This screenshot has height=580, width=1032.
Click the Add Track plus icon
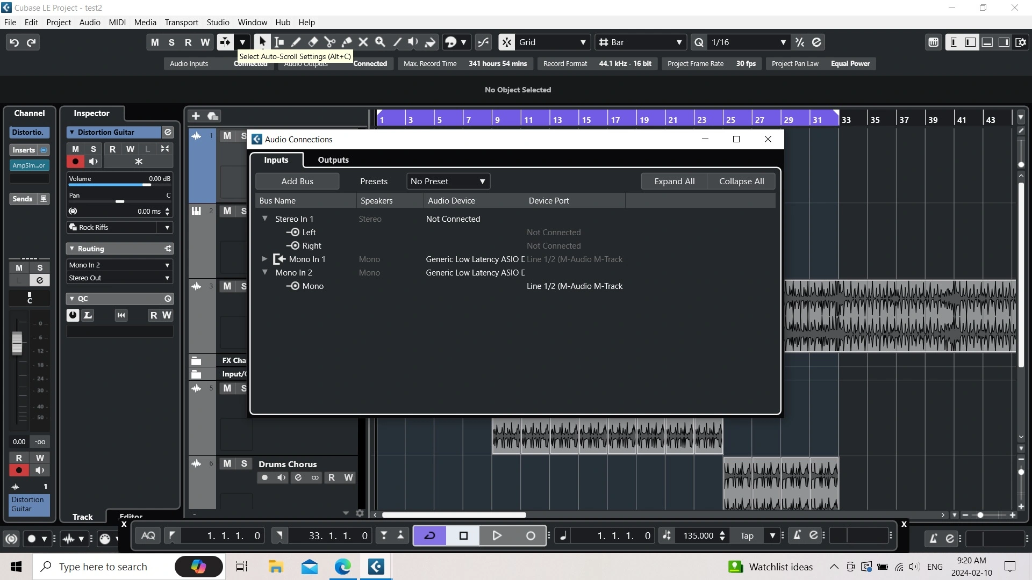(x=196, y=116)
